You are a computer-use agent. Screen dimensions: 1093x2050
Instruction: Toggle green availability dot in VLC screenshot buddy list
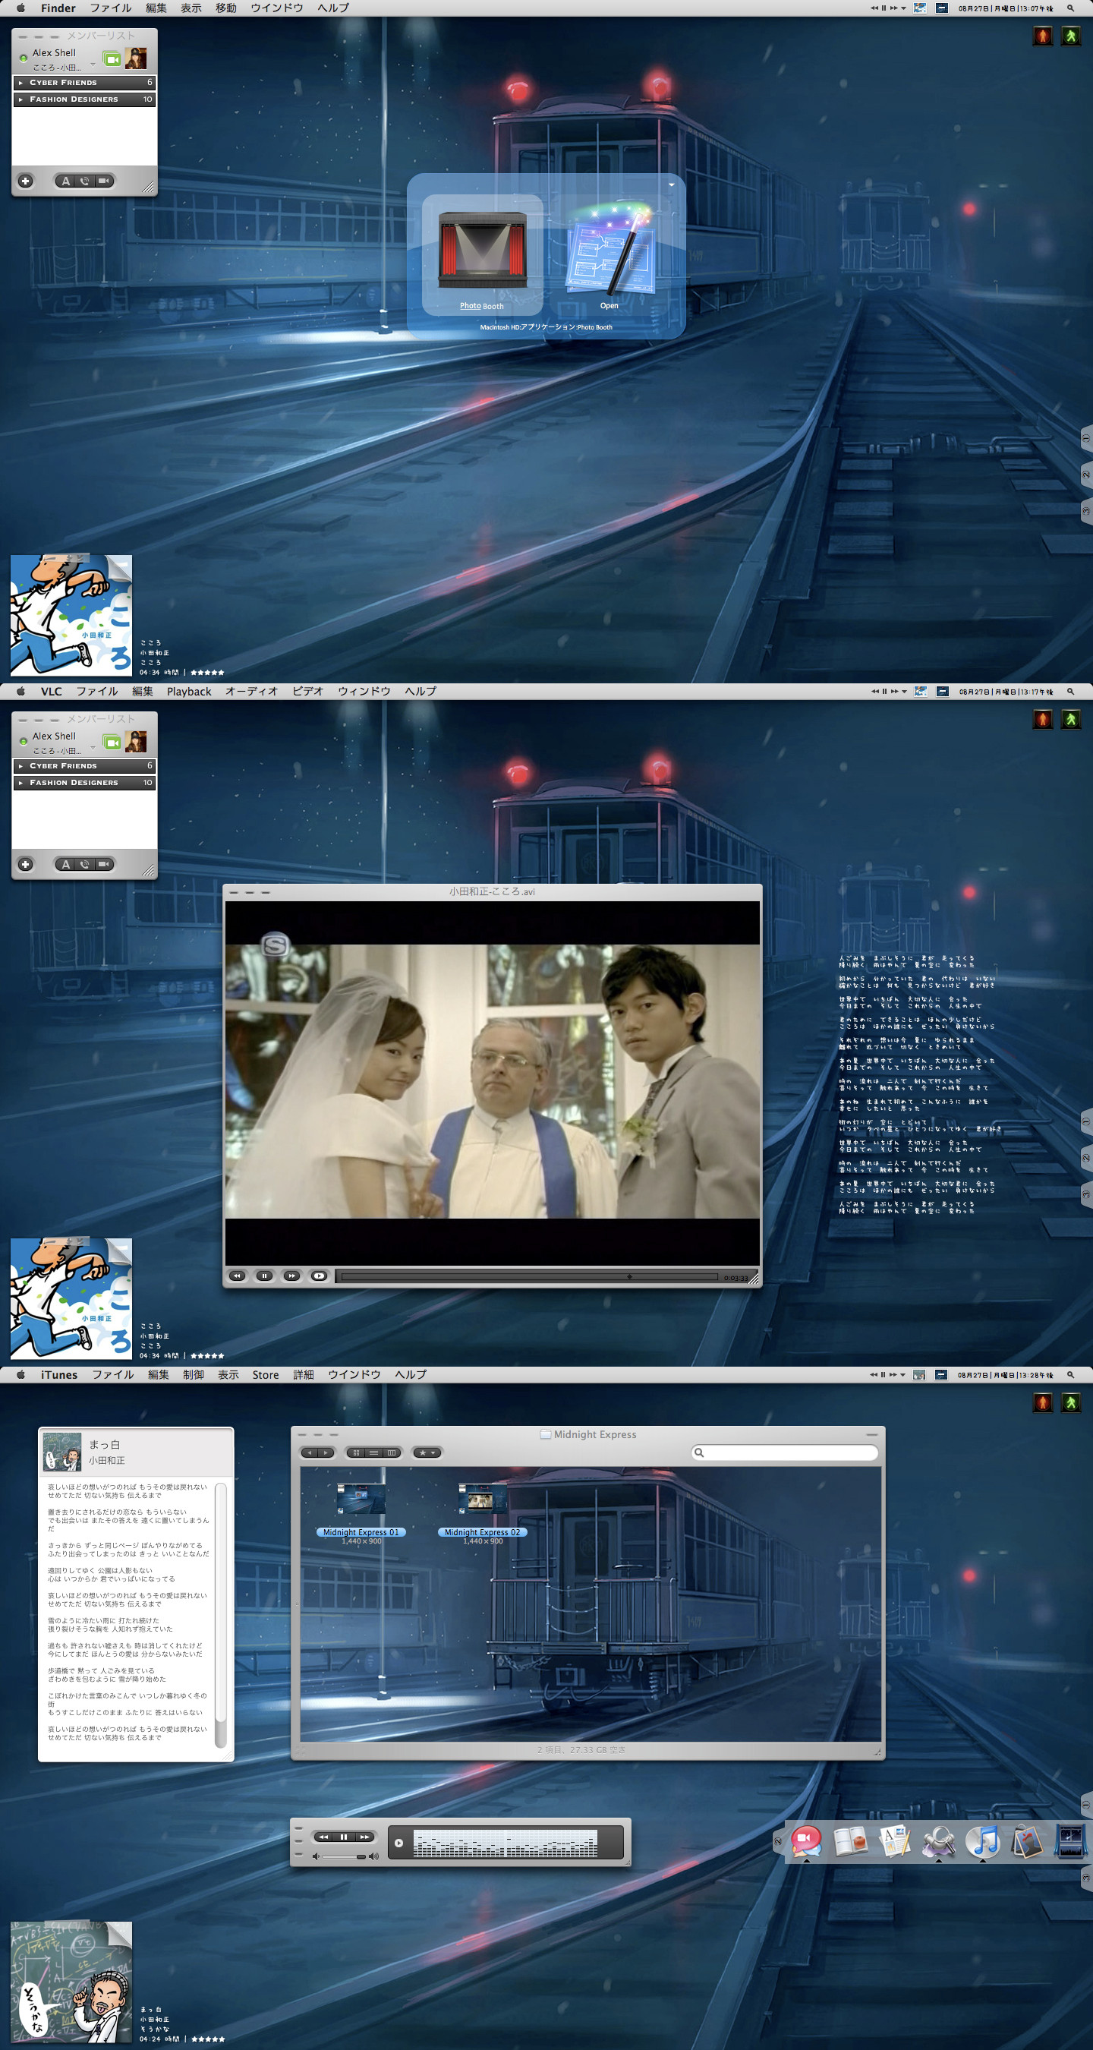(x=23, y=741)
